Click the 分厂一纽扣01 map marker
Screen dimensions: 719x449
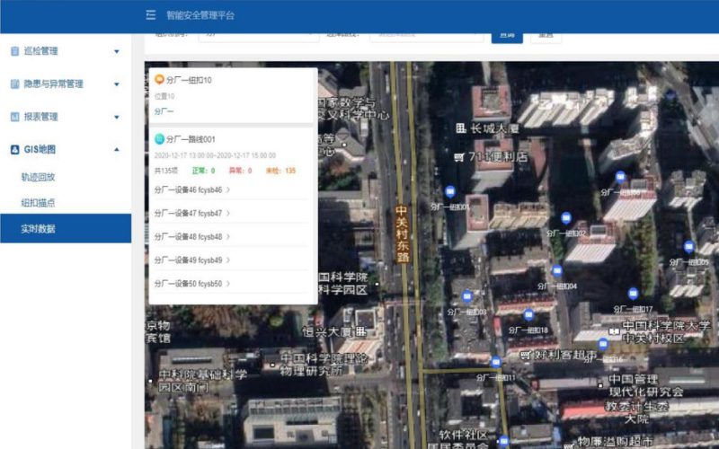click(450, 191)
